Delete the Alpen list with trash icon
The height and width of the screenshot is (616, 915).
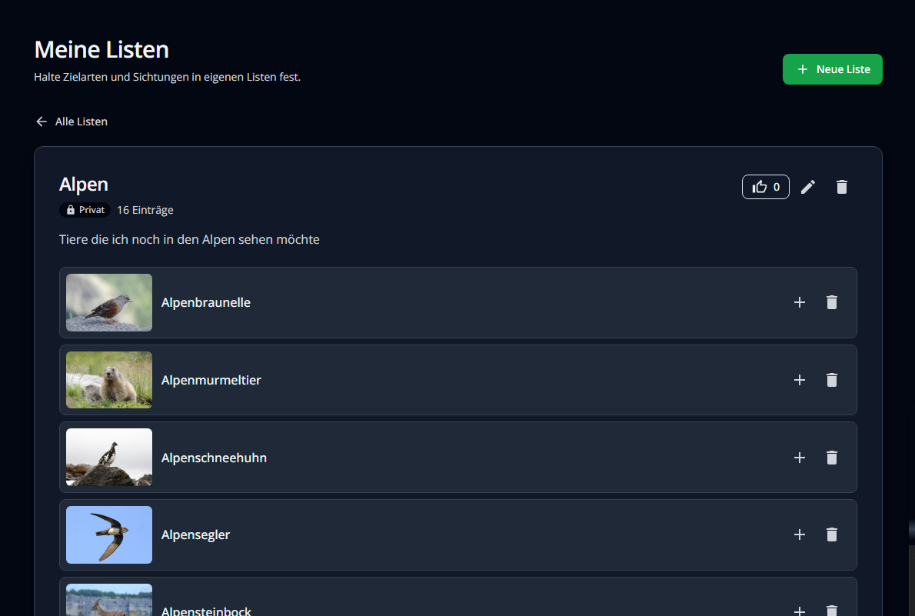point(841,187)
